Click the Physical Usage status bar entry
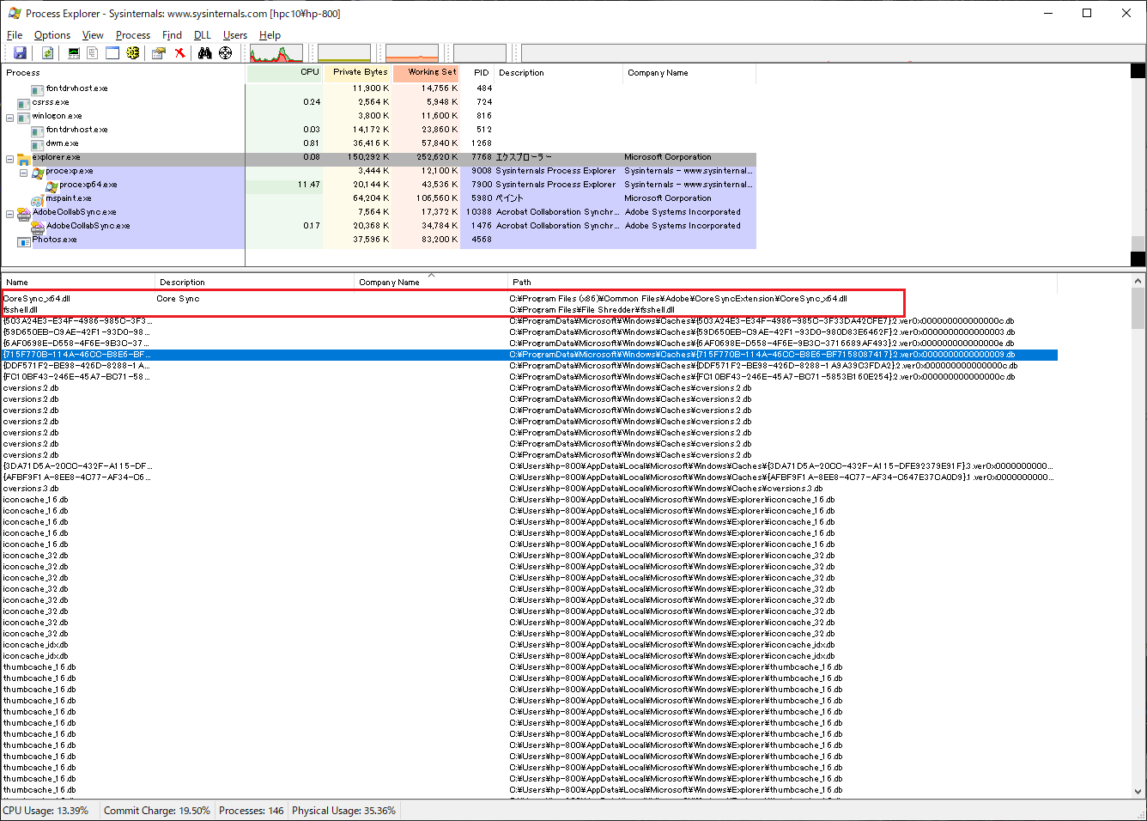 343,811
